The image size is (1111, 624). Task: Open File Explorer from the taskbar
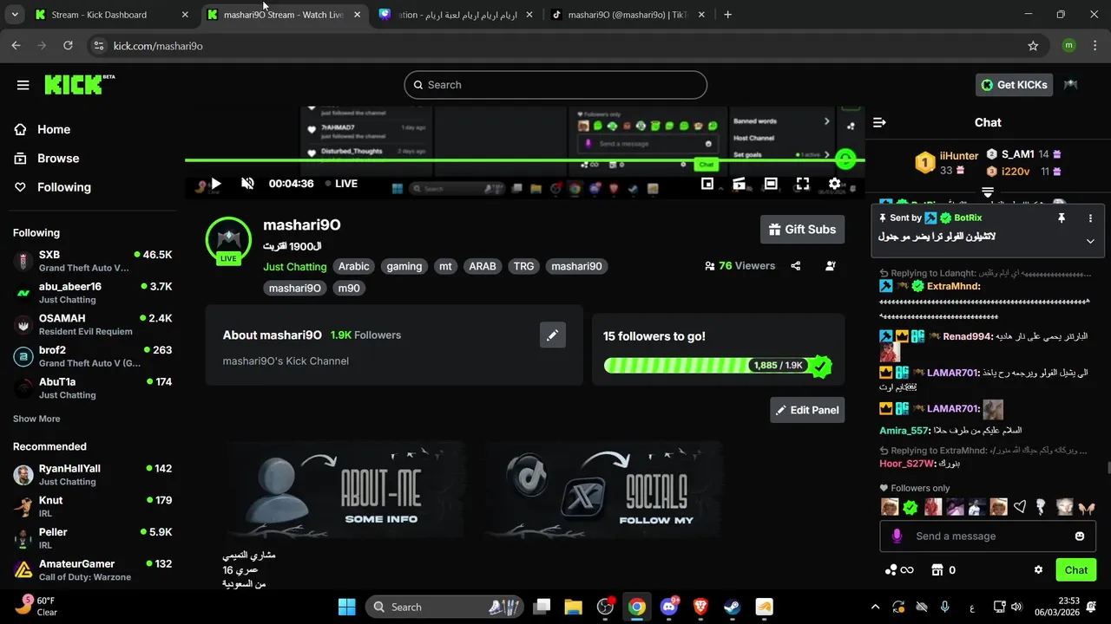[x=573, y=607]
